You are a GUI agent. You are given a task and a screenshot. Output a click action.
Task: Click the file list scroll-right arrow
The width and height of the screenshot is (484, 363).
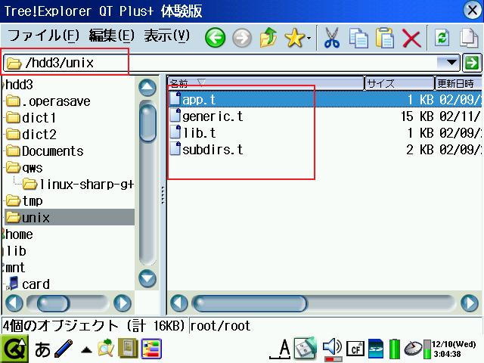point(470,303)
